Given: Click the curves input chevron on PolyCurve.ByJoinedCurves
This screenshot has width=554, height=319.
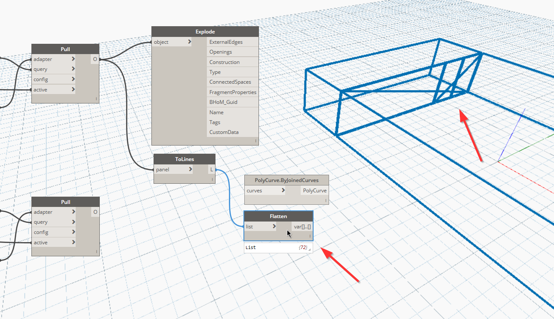Looking at the screenshot, I should tap(283, 190).
